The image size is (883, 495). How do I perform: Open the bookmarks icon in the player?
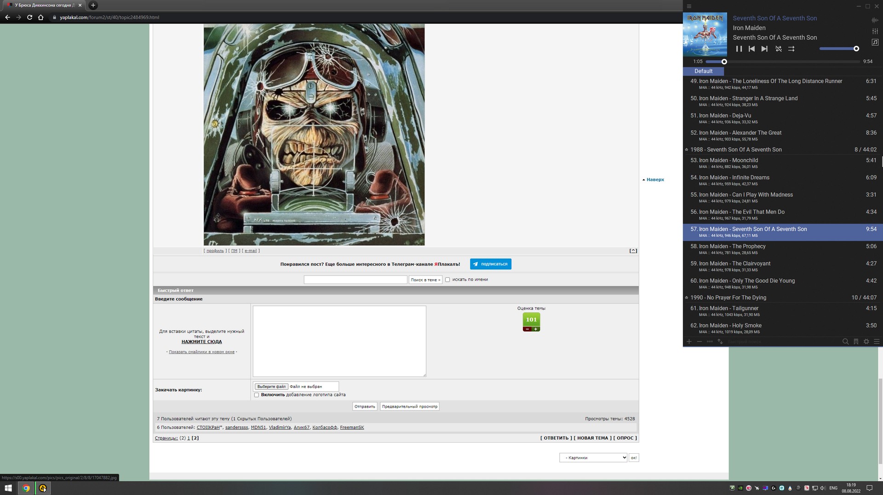856,342
